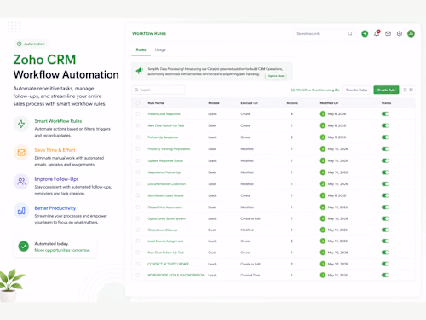Open the notifications bell icon
426x320 pixels.
pos(377,33)
